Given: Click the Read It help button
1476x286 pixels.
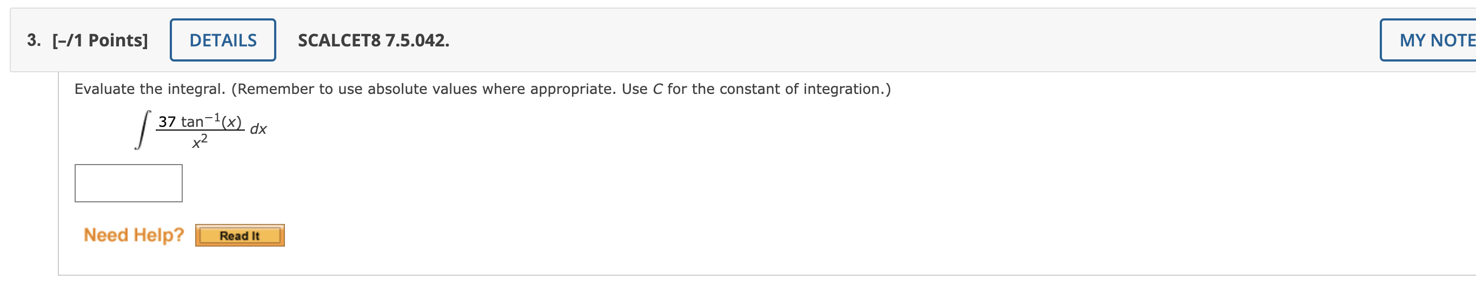Looking at the screenshot, I should pyautogui.click(x=240, y=235).
